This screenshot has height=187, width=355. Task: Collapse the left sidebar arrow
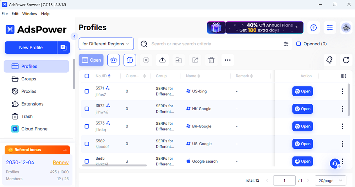click(74, 36)
